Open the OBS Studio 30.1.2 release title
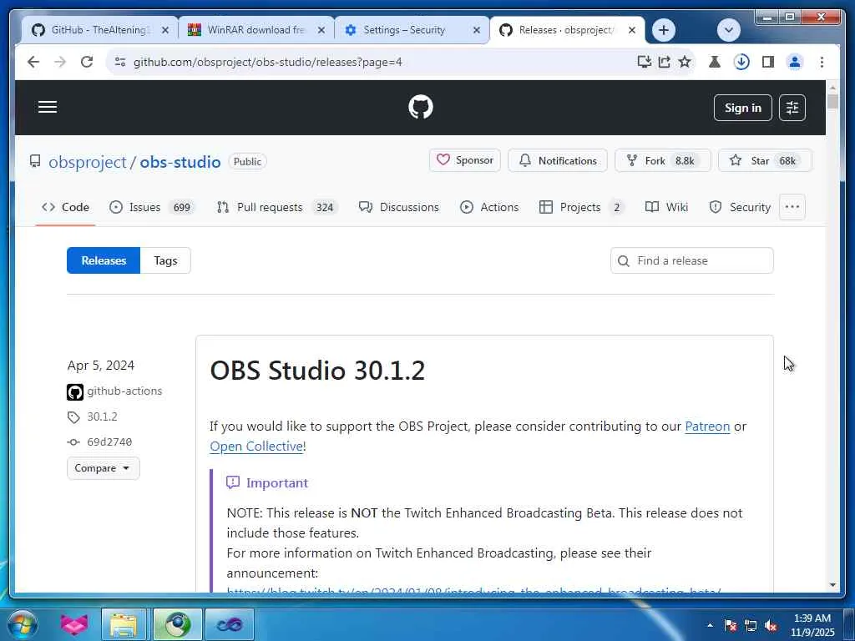Screen dimensions: 855x641 coord(317,371)
